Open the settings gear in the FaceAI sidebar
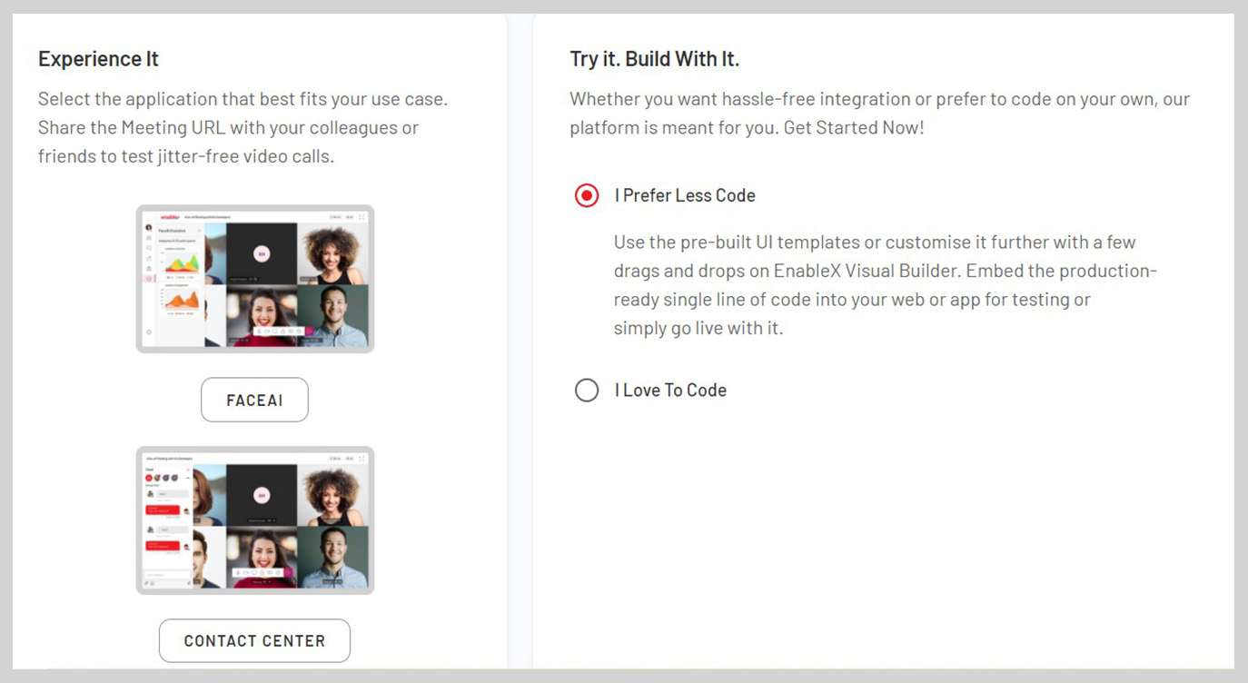 (149, 332)
